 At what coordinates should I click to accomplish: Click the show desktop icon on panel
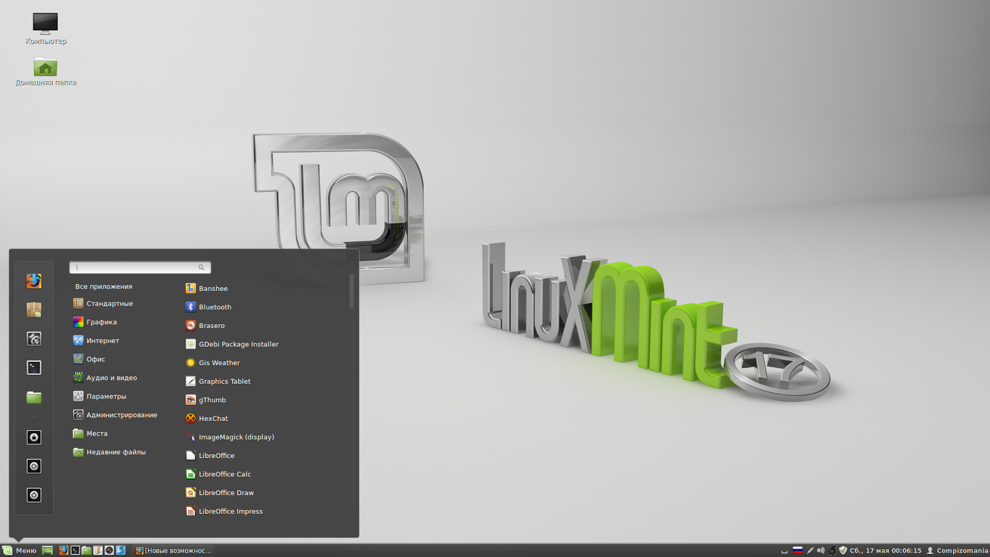[x=48, y=550]
